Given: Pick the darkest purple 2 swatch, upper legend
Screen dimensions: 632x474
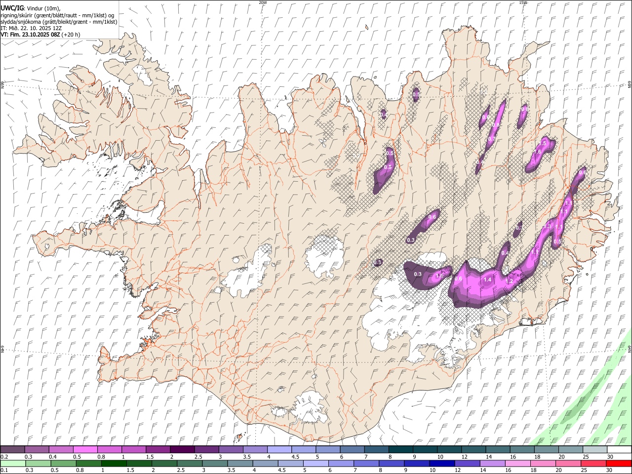Looking at the screenshot, I should [182, 449].
